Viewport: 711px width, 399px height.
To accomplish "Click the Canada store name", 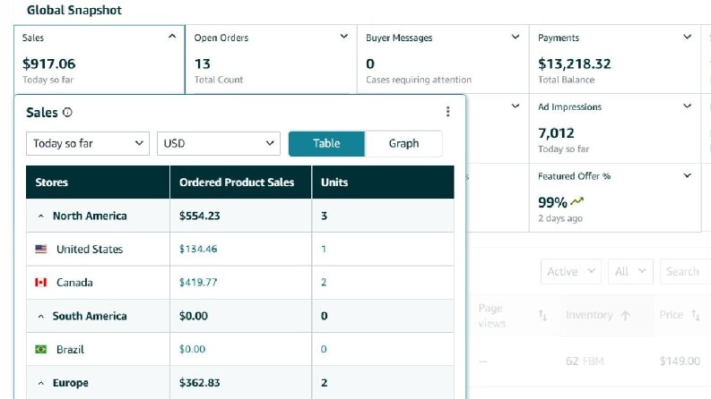I will [74, 283].
